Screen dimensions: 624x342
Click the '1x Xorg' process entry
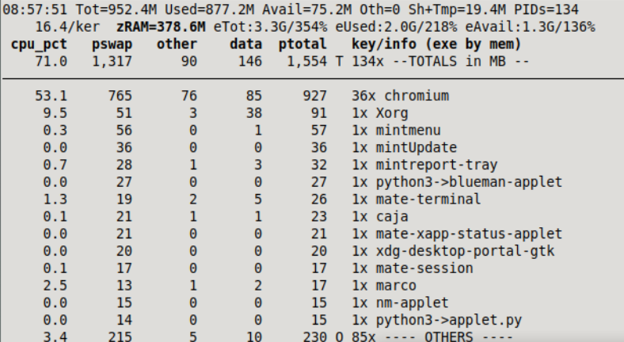(379, 113)
